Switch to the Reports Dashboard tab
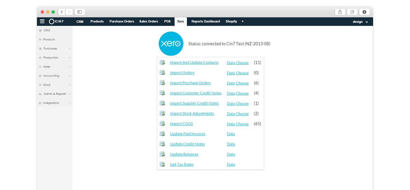 (x=206, y=21)
